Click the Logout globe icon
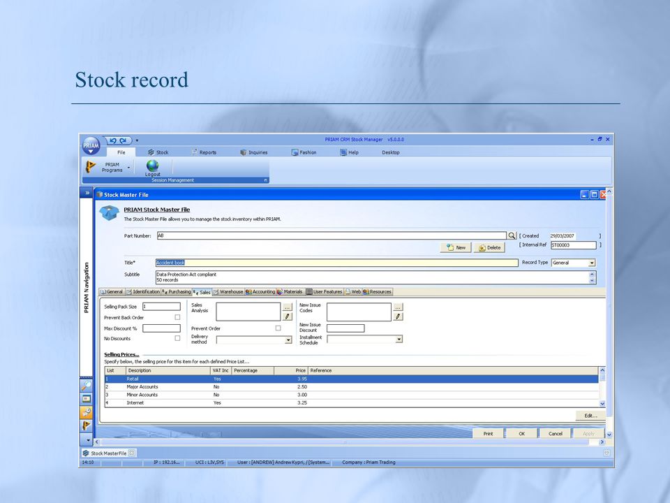 coord(153,166)
